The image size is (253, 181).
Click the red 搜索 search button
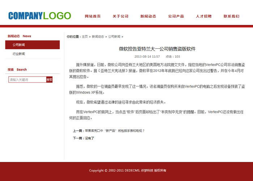tap(50, 79)
